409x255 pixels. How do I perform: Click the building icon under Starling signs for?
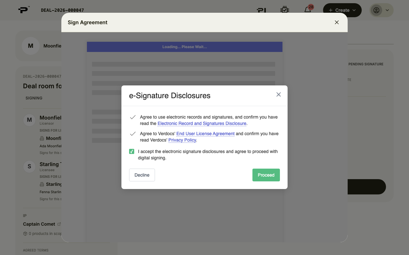point(42,184)
